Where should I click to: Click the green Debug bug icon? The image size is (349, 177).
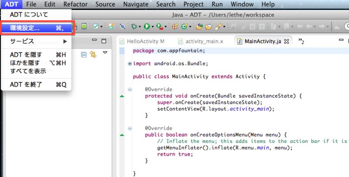click(x=134, y=27)
